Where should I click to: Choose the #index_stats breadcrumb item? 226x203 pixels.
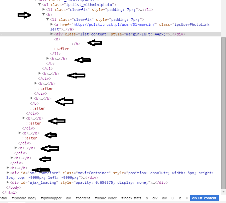point(131,198)
